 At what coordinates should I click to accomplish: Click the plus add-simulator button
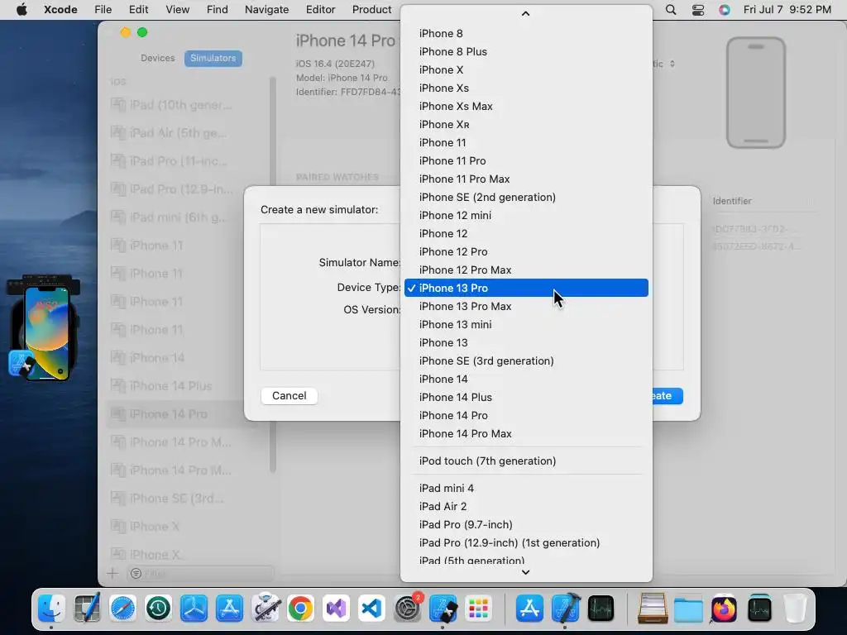pos(112,574)
